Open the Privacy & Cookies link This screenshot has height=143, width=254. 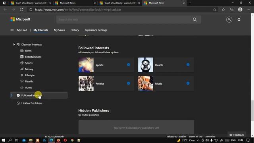point(176,137)
